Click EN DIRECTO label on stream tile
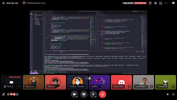This screenshot has width=177, height=100. pos(15,77)
